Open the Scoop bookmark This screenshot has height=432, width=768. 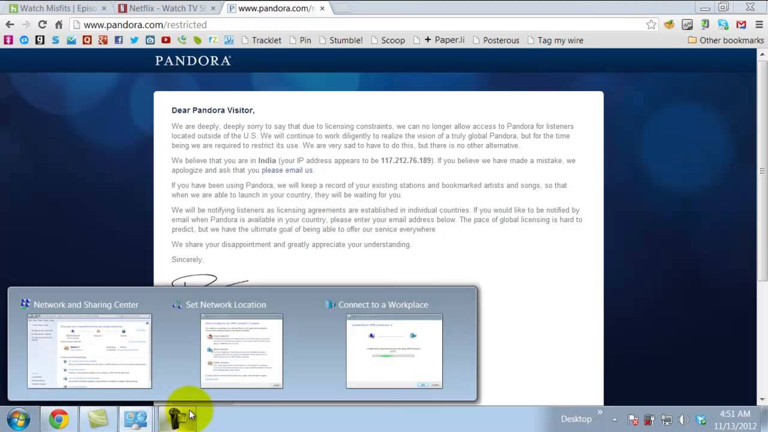387,40
